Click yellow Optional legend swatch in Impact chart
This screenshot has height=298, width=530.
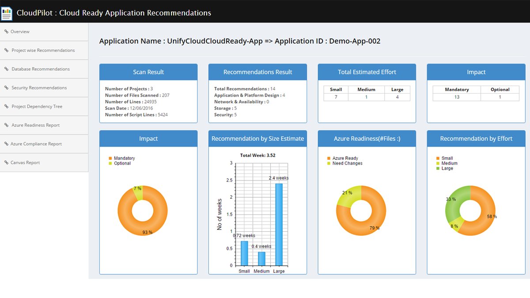110,163
